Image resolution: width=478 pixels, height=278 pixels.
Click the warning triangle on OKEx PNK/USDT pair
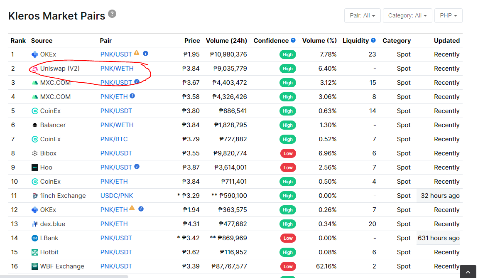[137, 52]
